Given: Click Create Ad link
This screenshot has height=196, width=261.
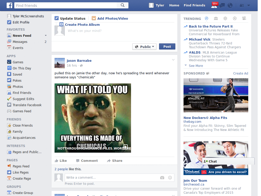Looking at the screenshot, I should 241,73.
